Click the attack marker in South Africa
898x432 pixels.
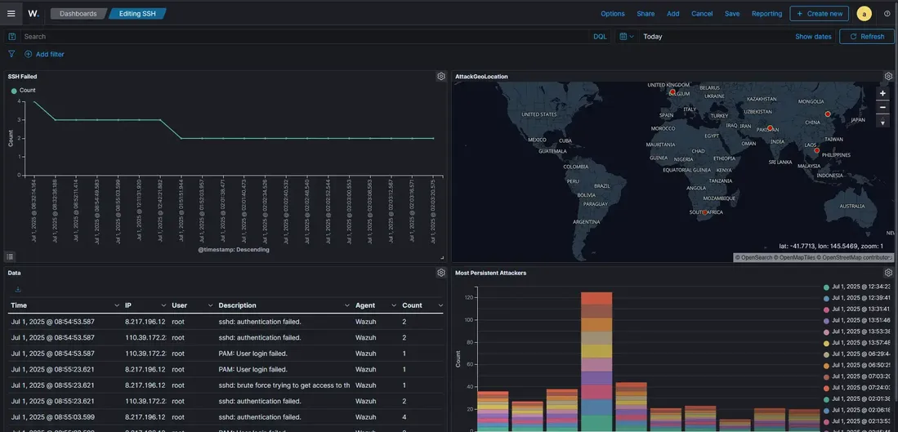click(704, 212)
